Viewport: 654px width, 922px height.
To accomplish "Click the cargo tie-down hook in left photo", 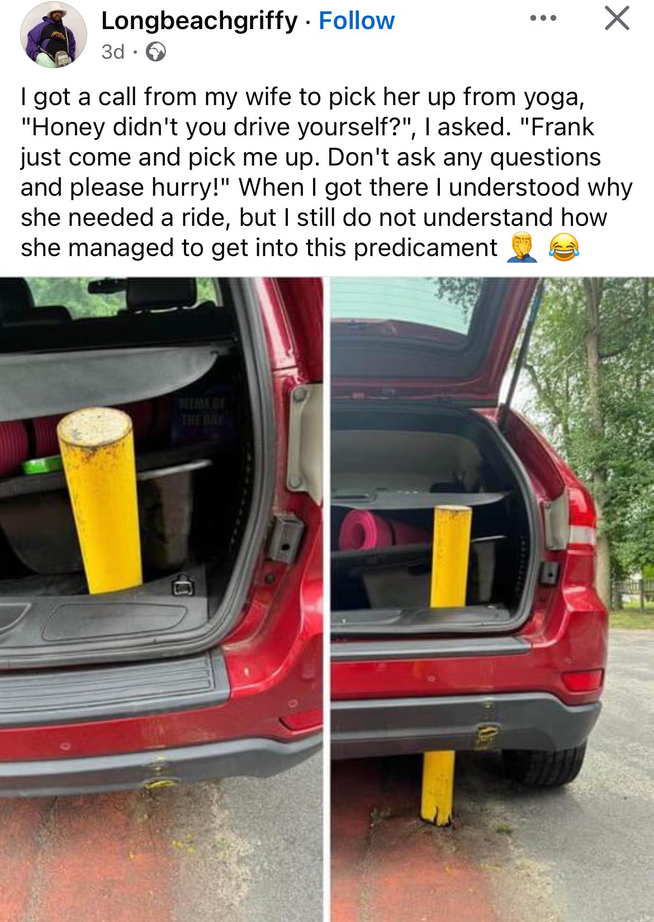I will coord(183,584).
